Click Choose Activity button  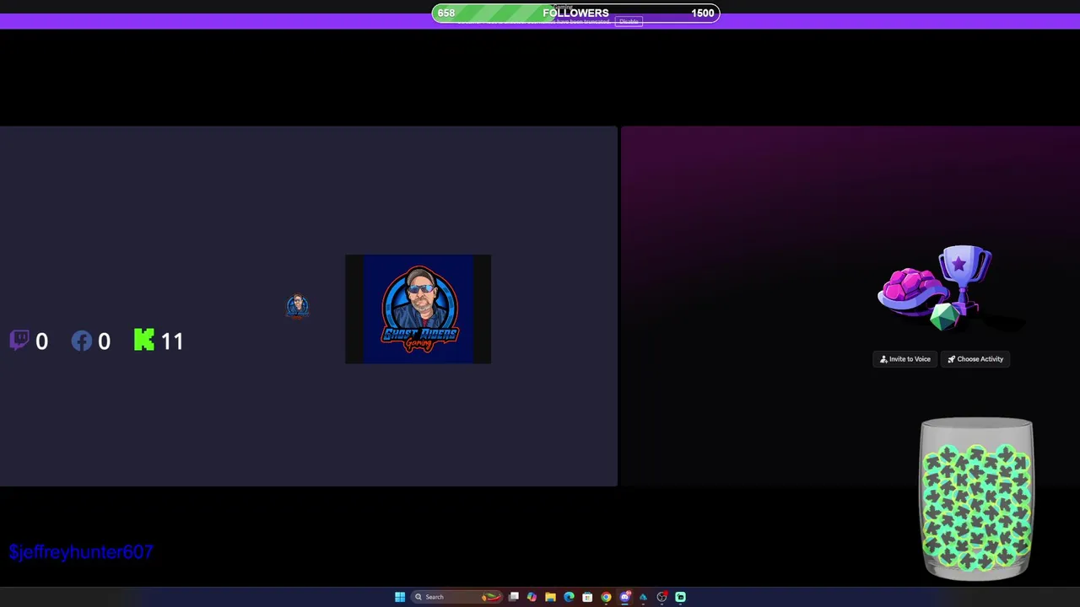[x=975, y=359]
